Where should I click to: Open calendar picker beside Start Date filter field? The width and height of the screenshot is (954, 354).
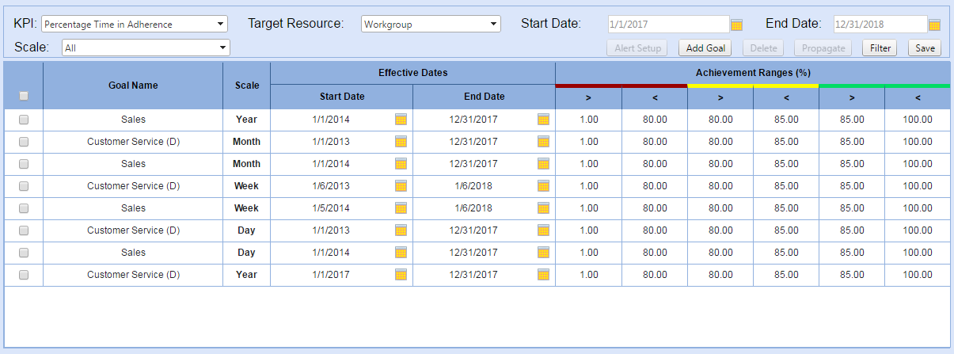[736, 25]
